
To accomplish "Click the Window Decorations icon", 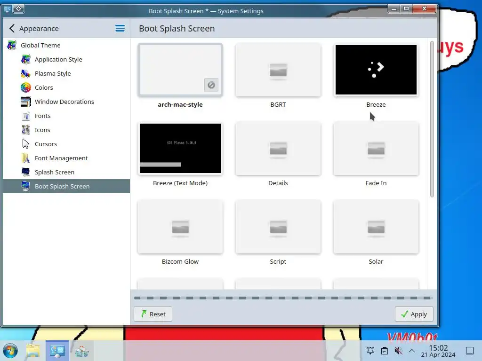I will click(26, 102).
